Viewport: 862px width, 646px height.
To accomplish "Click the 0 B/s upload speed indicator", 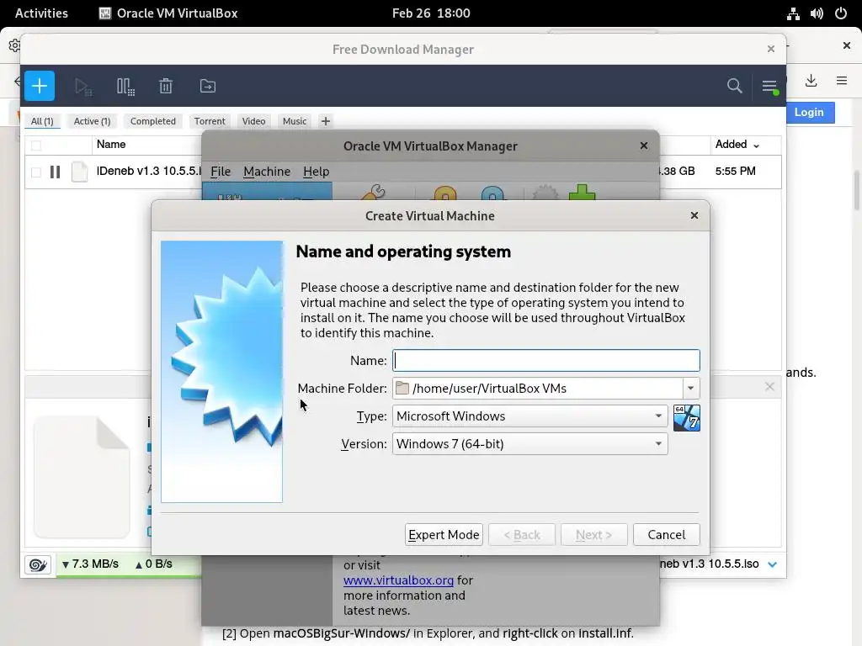I will (154, 564).
